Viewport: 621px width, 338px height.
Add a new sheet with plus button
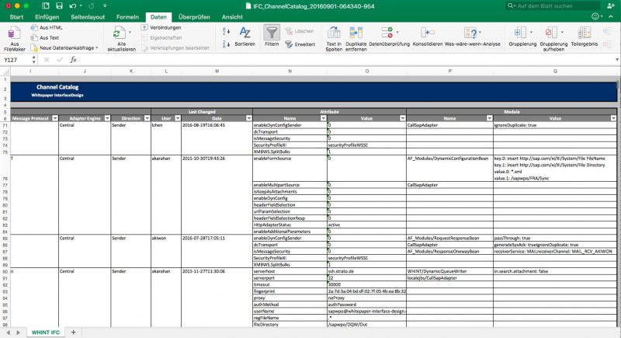[73, 332]
